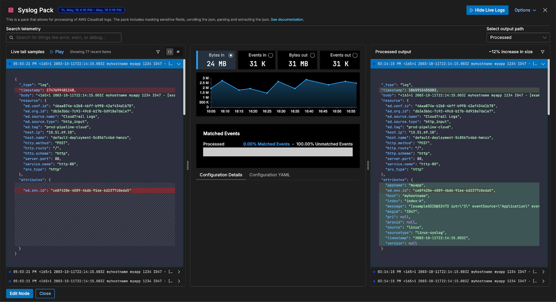Image resolution: width=556 pixels, height=302 pixels.
Task: Click the search magnifier icon
Action: (11, 37)
